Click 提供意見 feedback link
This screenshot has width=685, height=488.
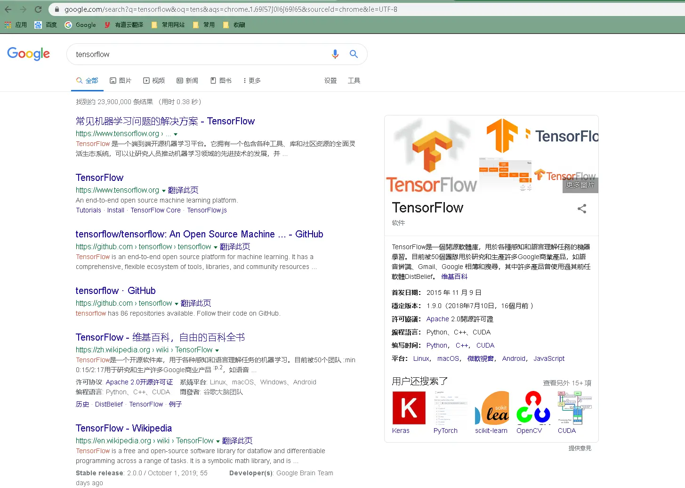pyautogui.click(x=580, y=448)
